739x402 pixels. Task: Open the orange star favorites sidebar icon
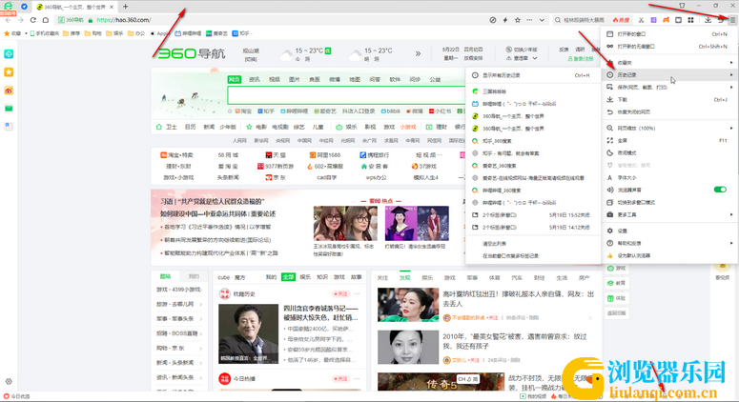9,72
